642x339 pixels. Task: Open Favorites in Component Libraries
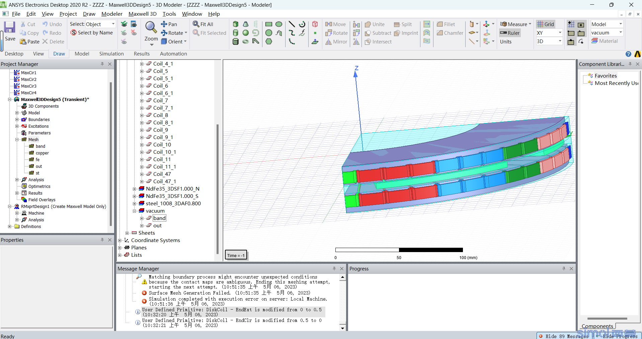pyautogui.click(x=606, y=76)
